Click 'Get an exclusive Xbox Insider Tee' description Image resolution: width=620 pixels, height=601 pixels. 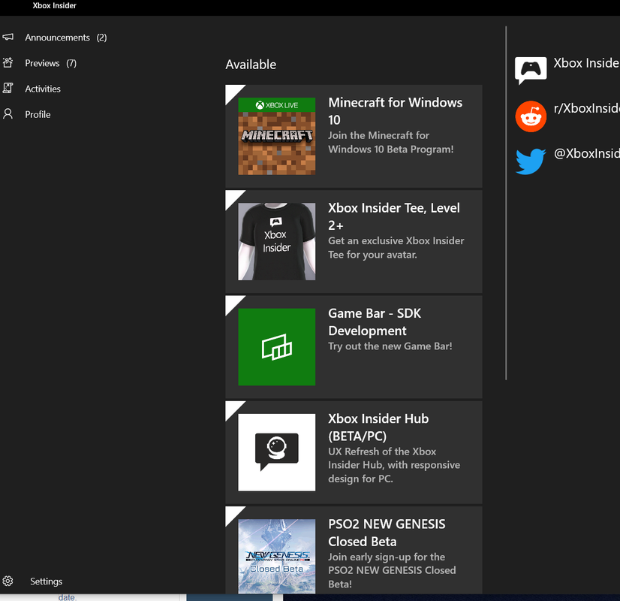(x=396, y=248)
